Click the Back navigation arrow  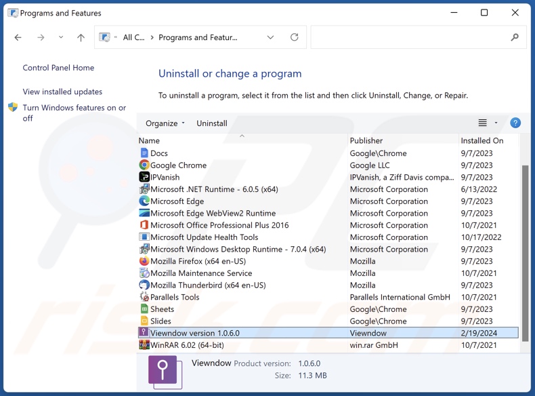[x=18, y=37]
